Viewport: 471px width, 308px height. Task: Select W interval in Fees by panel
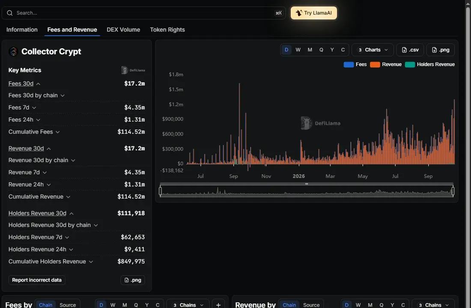coord(113,305)
